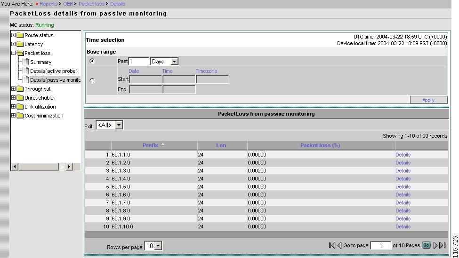Click the Latency folder icon
The image size is (459, 258).
tap(20, 44)
